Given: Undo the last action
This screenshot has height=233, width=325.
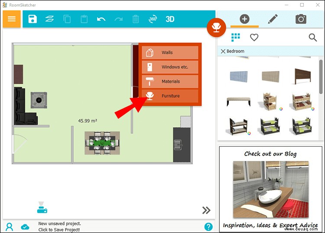Looking at the screenshot, I should click(101, 19).
